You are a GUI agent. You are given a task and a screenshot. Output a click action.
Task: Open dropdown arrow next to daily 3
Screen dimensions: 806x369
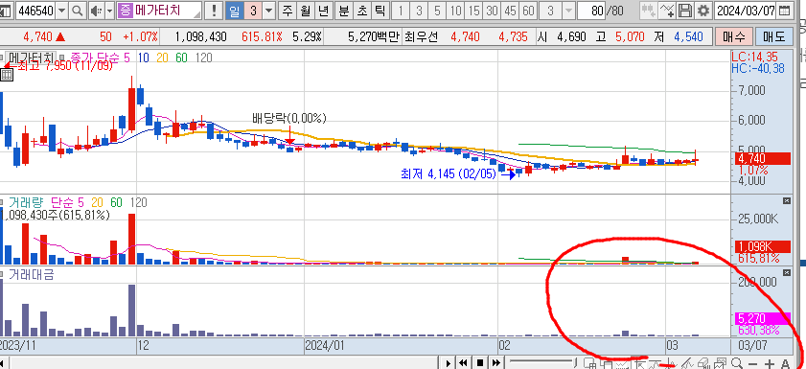[x=269, y=11]
